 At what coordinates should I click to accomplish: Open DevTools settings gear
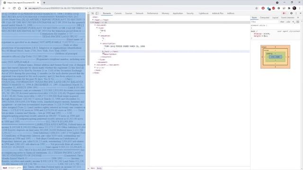click(291, 13)
